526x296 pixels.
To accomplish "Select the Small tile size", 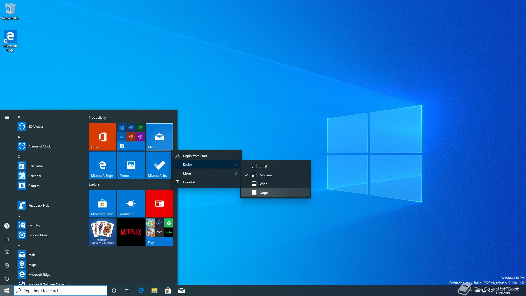I will (x=264, y=166).
